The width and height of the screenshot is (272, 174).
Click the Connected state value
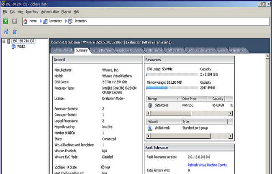[x=109, y=139]
